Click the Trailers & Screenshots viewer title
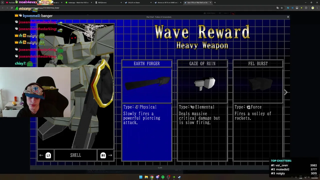The height and width of the screenshot is (180, 320). coord(159,17)
